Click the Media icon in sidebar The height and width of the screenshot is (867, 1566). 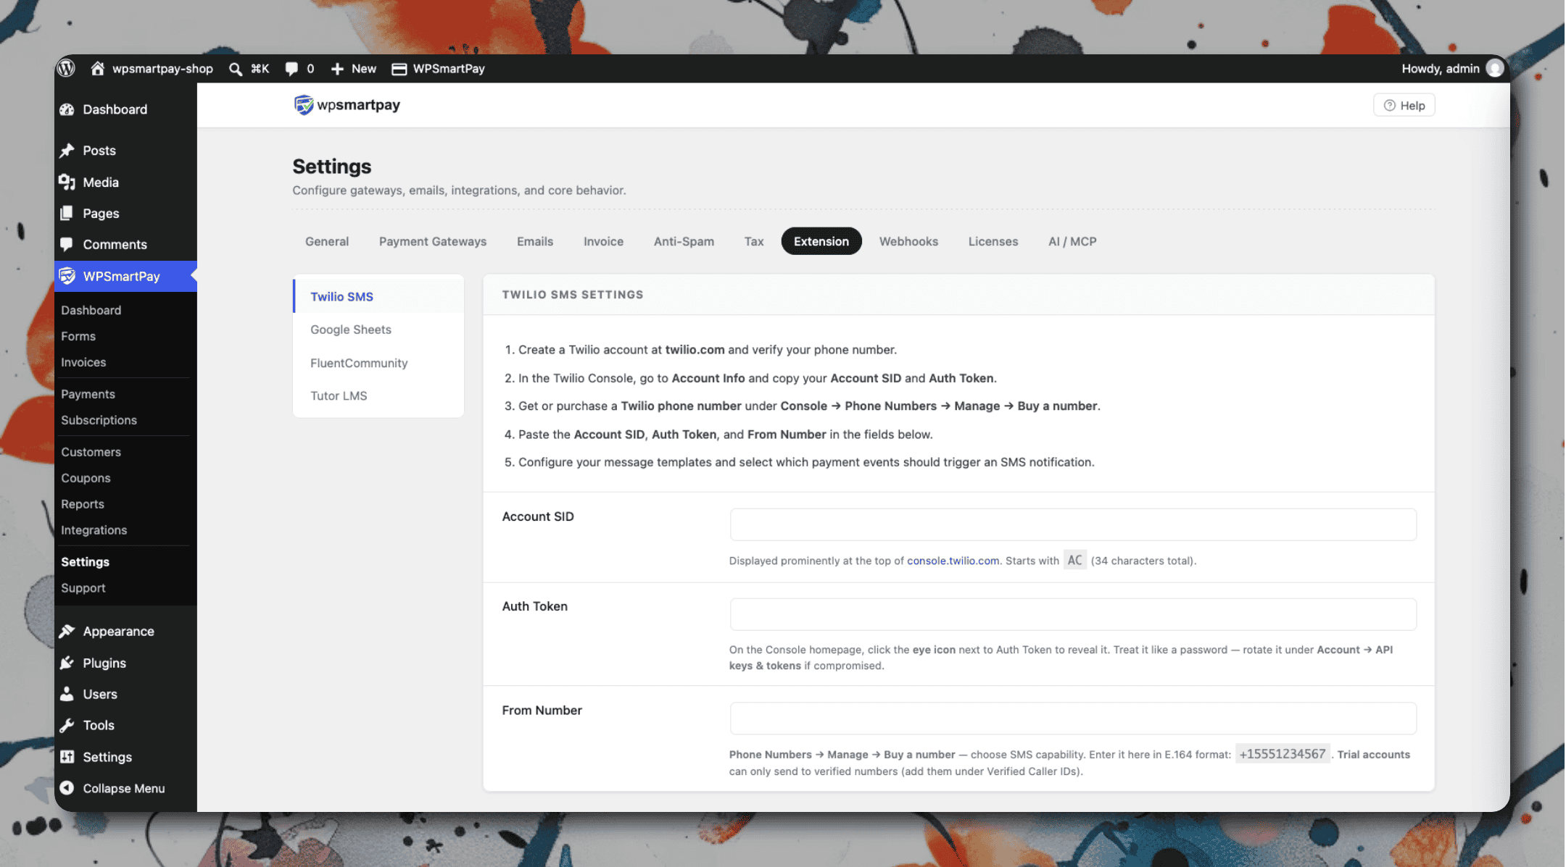[67, 182]
